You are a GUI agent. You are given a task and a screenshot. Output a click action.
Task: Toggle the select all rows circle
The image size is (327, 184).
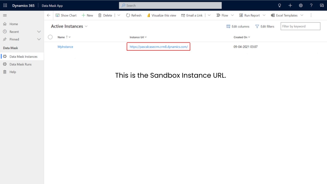[50, 37]
